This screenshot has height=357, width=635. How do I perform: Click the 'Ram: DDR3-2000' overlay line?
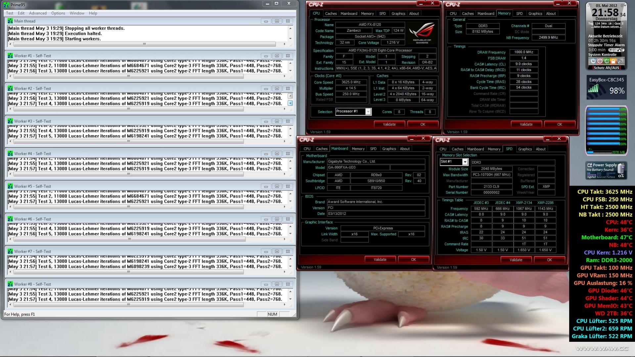tap(609, 260)
